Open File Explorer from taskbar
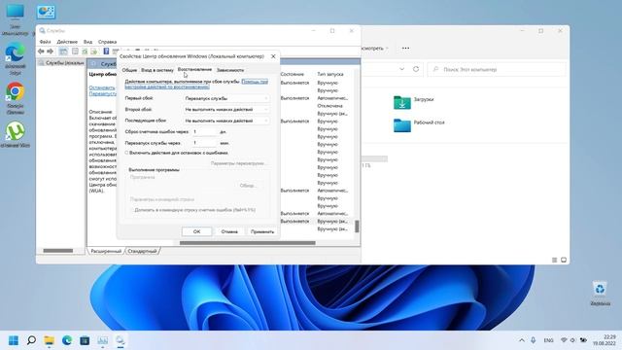The width and height of the screenshot is (622, 350). [x=50, y=340]
